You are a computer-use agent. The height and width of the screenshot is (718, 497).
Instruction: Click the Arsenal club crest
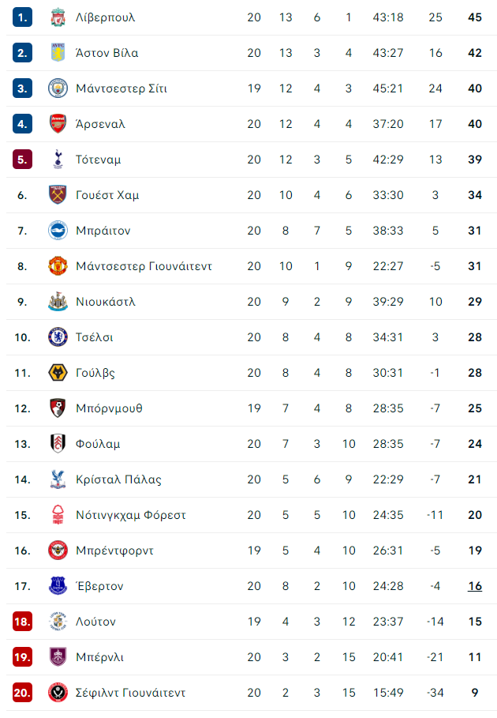coord(58,124)
